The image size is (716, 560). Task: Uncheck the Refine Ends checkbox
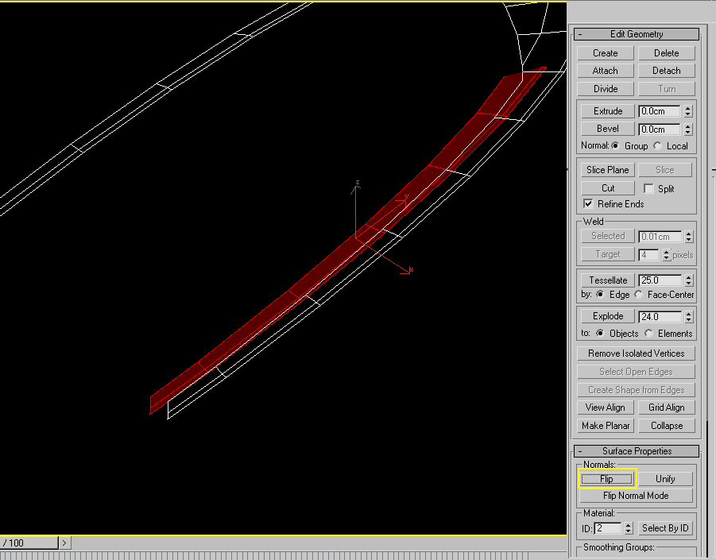coord(588,203)
